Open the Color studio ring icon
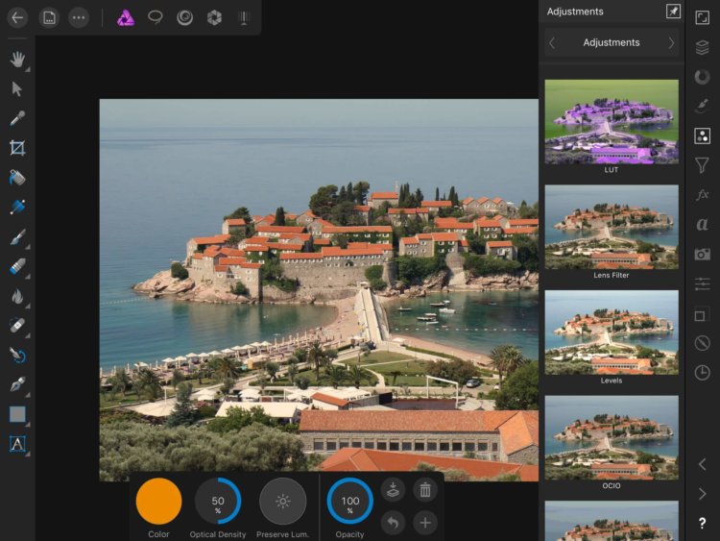Viewport: 720px width, 541px height. (702, 77)
